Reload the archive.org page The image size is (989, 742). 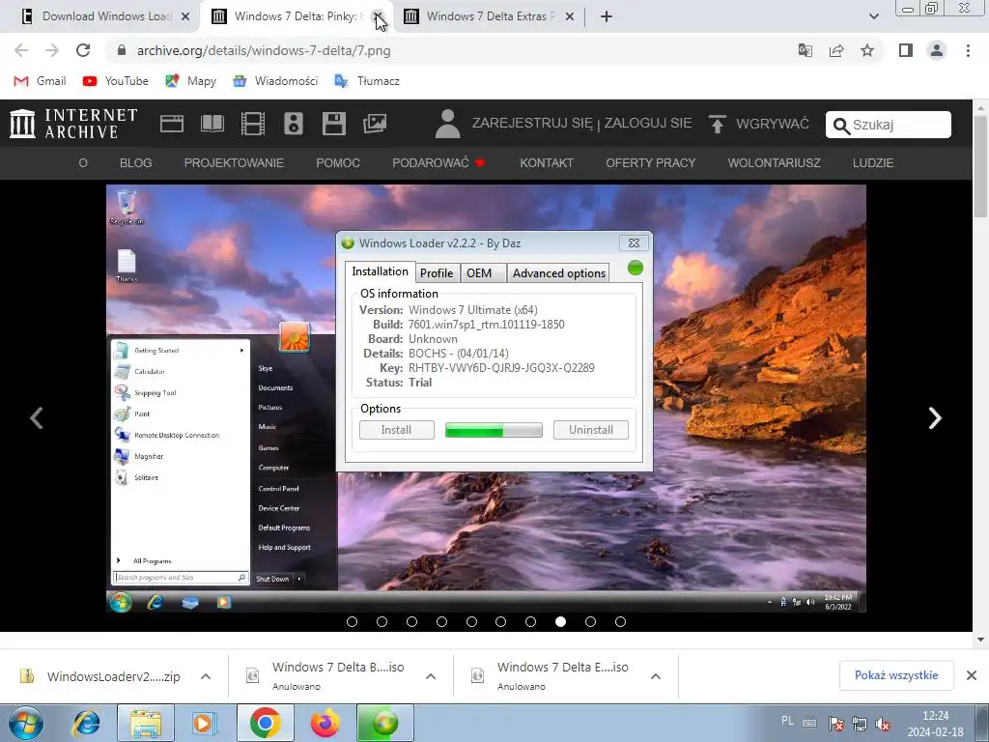(x=83, y=50)
